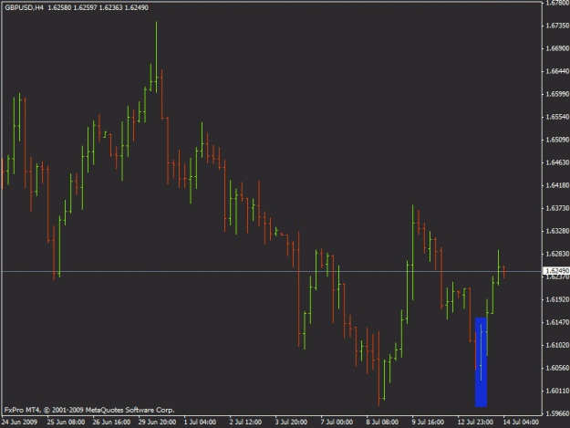Click the 1.63730 price scale label
Screen dimensions: 570x428
(x=557, y=208)
